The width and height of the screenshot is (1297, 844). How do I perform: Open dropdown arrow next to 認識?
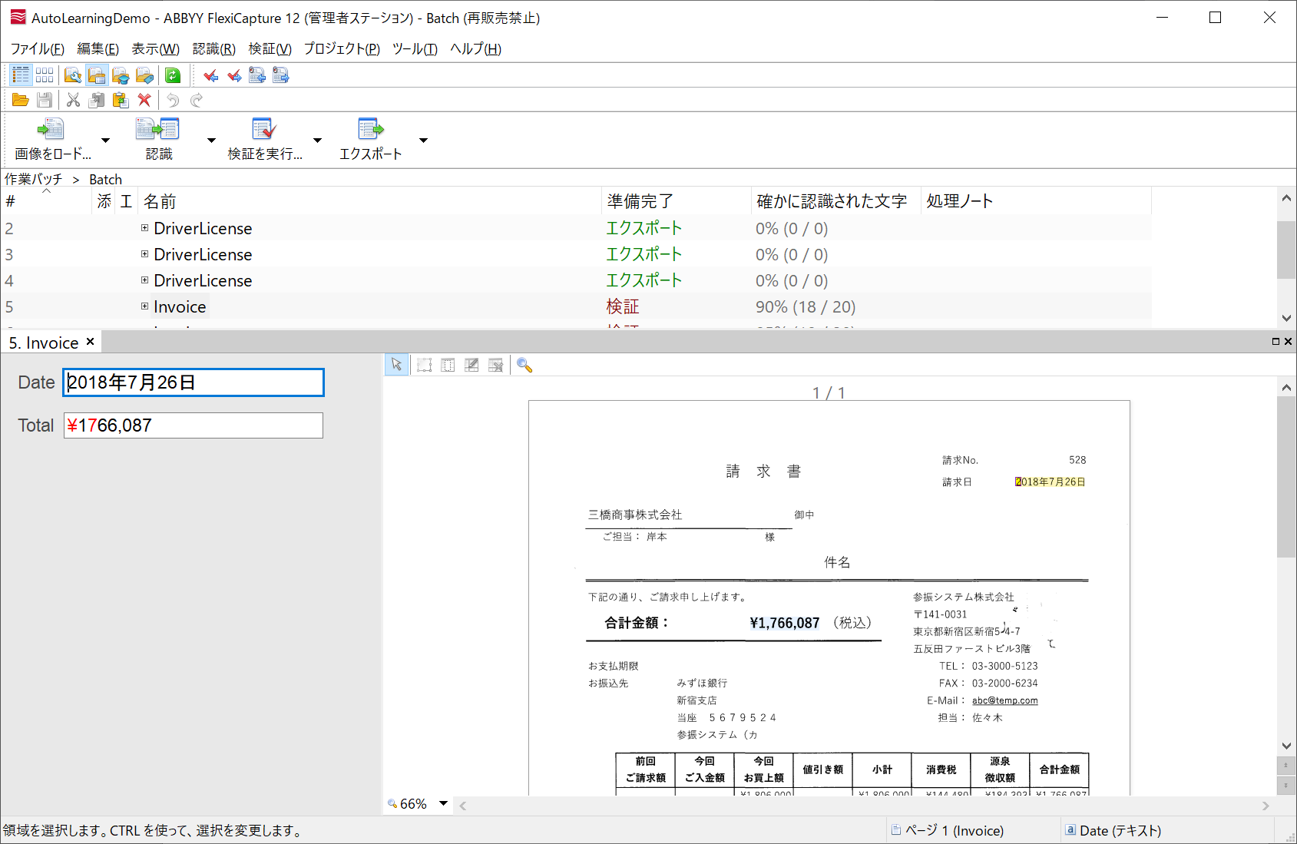pyautogui.click(x=211, y=141)
